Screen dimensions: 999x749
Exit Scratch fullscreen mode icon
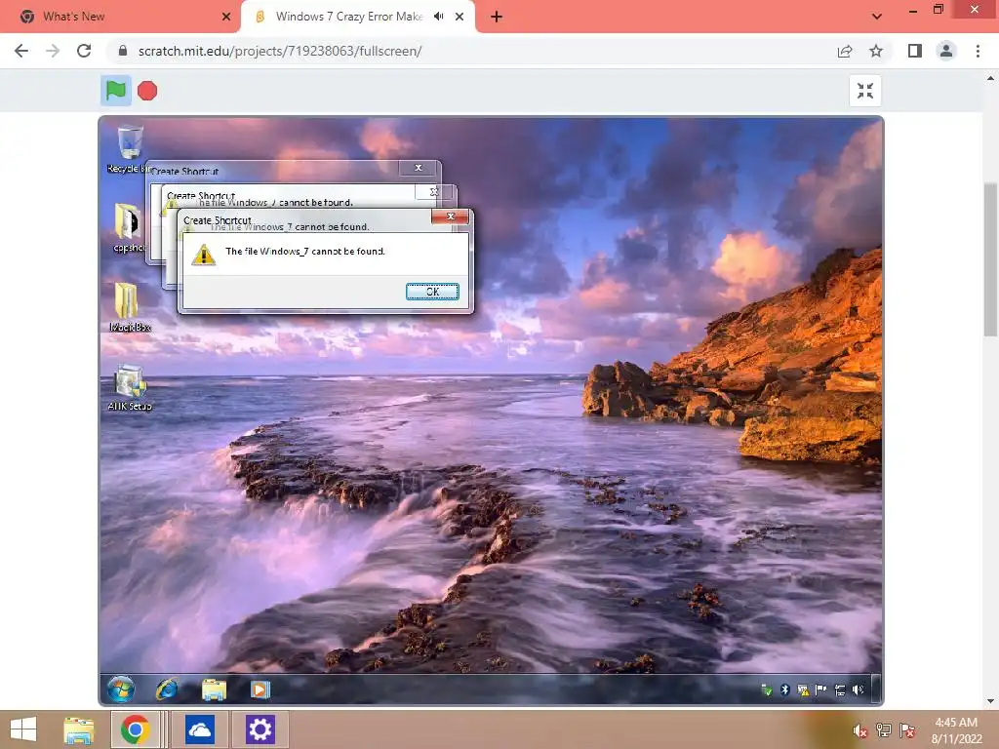coord(865,91)
